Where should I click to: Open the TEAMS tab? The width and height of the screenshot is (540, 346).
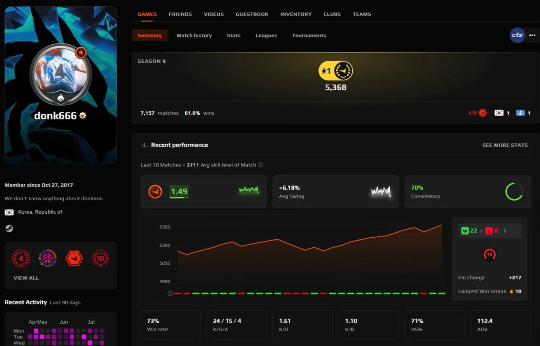tap(362, 14)
